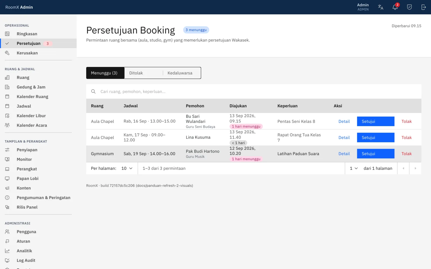Click the Pengumuman & Peringatan alert icon
Image resolution: width=431 pixels, height=269 pixels.
click(x=7, y=198)
